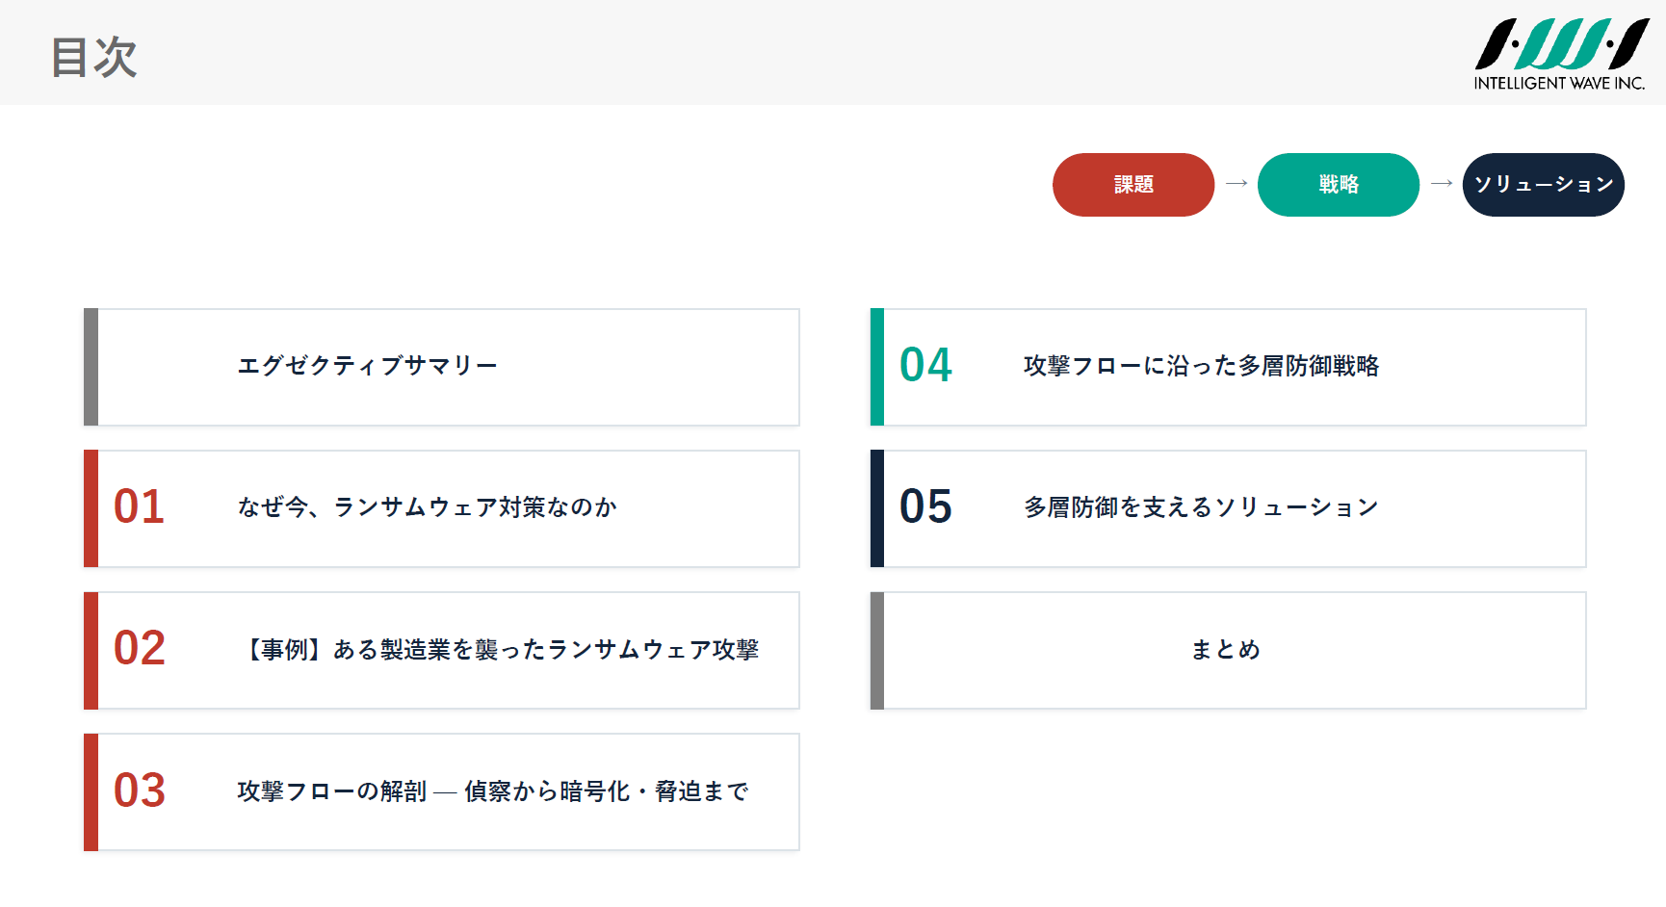This screenshot has width=1666, height=907.
Task: Click the navy number 05
Action: click(x=925, y=507)
